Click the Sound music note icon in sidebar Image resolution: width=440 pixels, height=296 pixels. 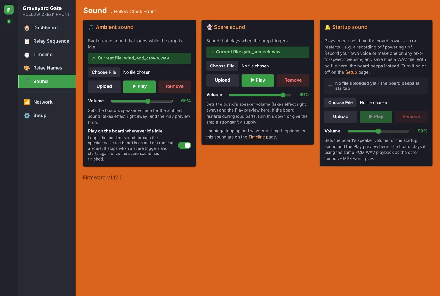pyautogui.click(x=27, y=82)
